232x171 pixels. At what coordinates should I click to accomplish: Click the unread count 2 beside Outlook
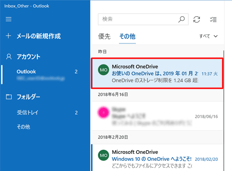76,72
